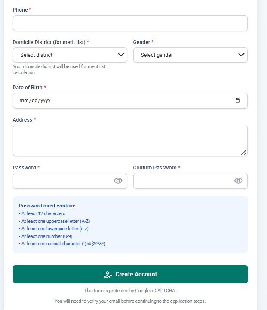This screenshot has height=310, width=267.
Task: Click the Address resize grip handle
Action: coord(244,152)
